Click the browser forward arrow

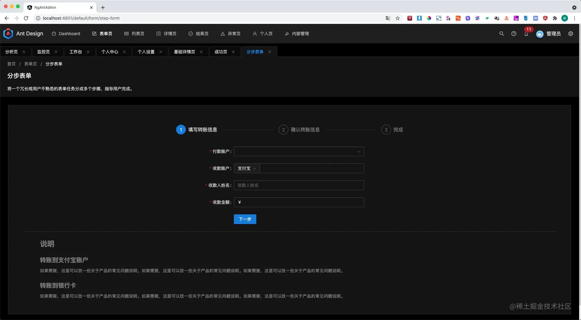click(16, 18)
